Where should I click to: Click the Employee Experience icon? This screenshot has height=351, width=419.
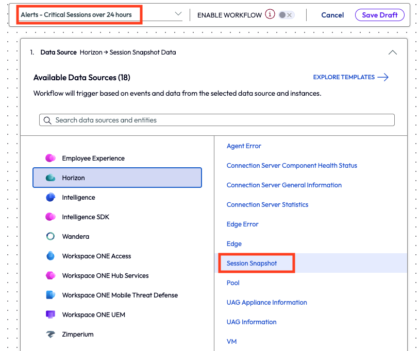51,159
